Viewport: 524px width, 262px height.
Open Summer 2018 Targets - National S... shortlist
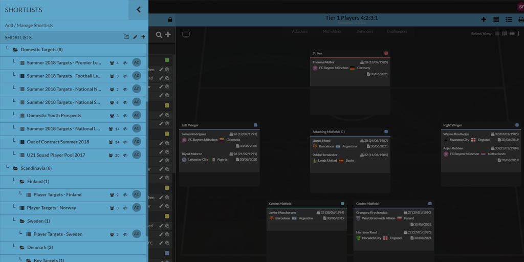click(x=63, y=102)
